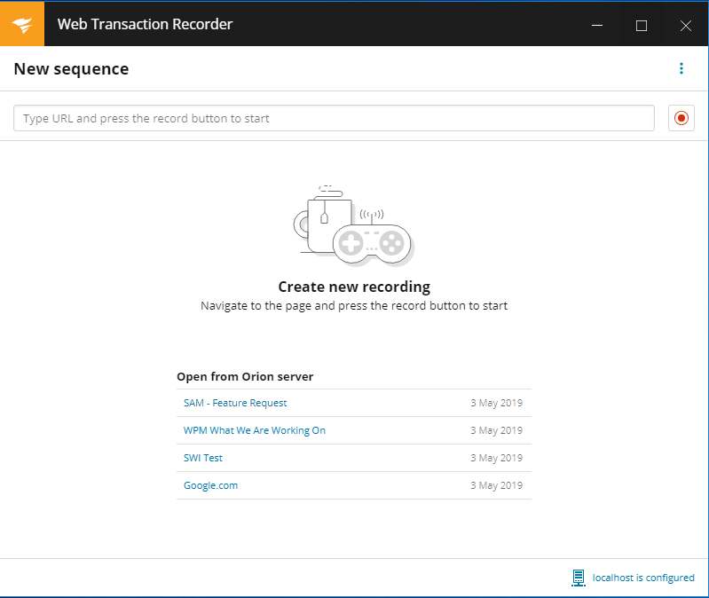This screenshot has height=598, width=709.
Task: Click the date beside WPM What We Are Working On
Action: pyautogui.click(x=497, y=430)
